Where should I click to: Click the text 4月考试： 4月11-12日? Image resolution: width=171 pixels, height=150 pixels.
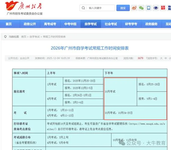pyautogui.click(x=60, y=115)
